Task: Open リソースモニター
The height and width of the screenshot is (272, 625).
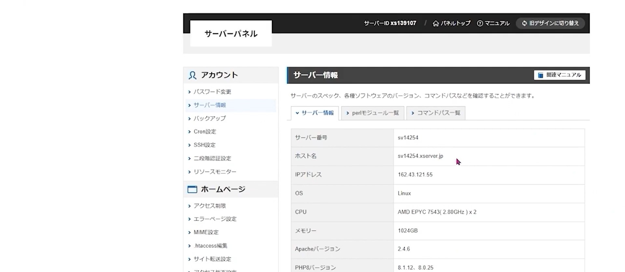Action: pyautogui.click(x=215, y=172)
